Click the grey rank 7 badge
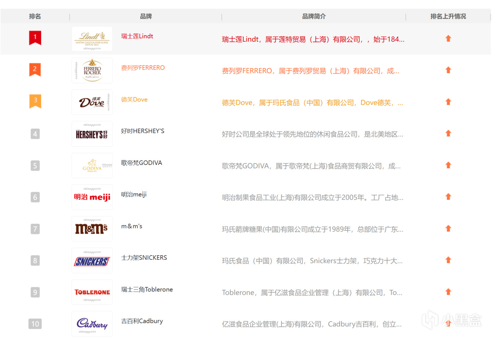496x338 pixels. click(35, 229)
